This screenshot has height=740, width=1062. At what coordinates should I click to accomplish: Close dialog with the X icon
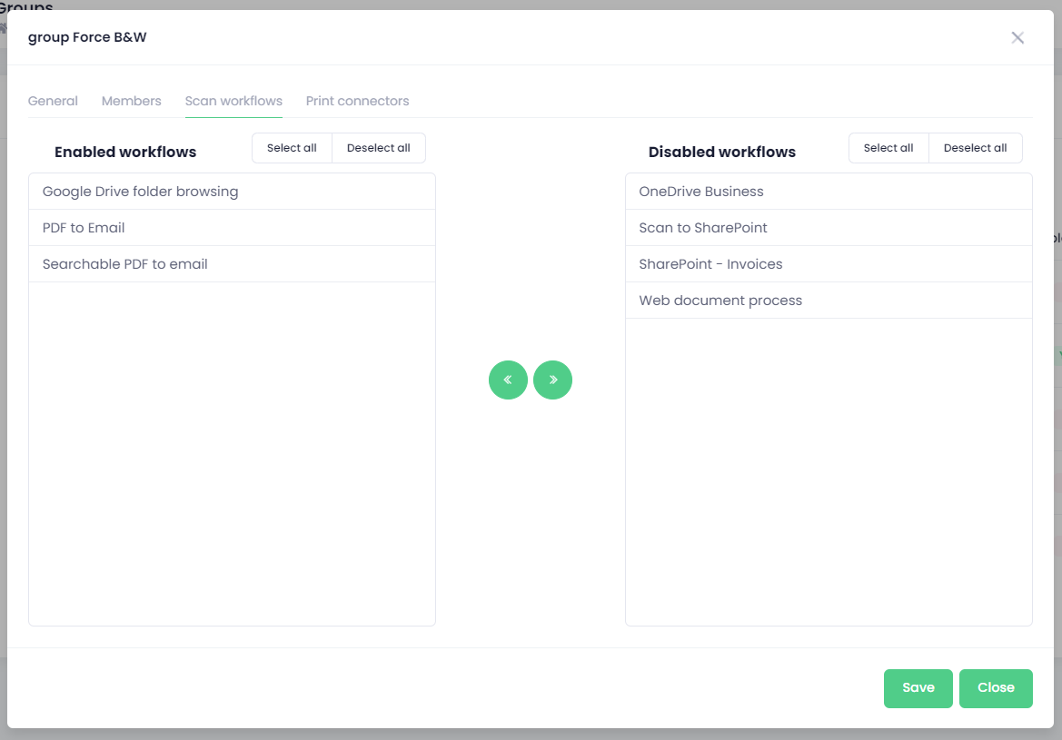pos(1017,38)
